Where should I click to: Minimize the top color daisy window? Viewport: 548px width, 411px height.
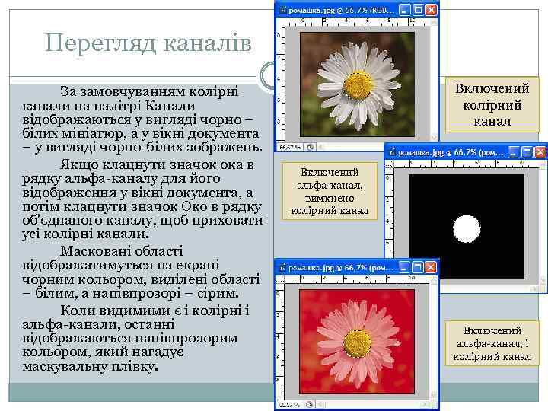(404, 10)
